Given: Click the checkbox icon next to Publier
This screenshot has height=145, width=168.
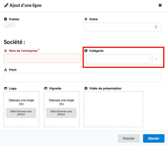Looking at the screenshot, I should tap(6, 19).
